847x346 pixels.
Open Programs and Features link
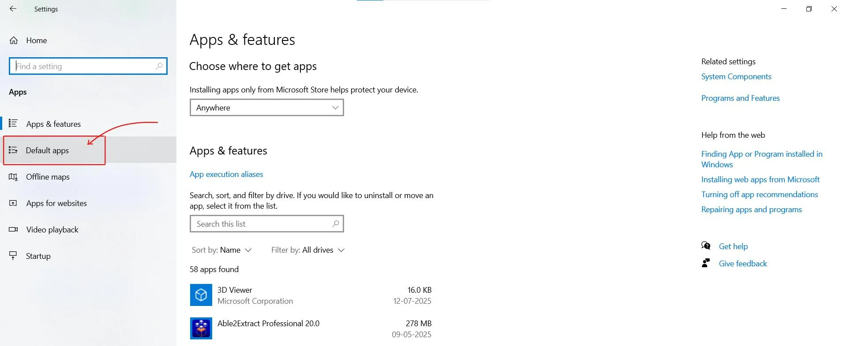pos(740,98)
